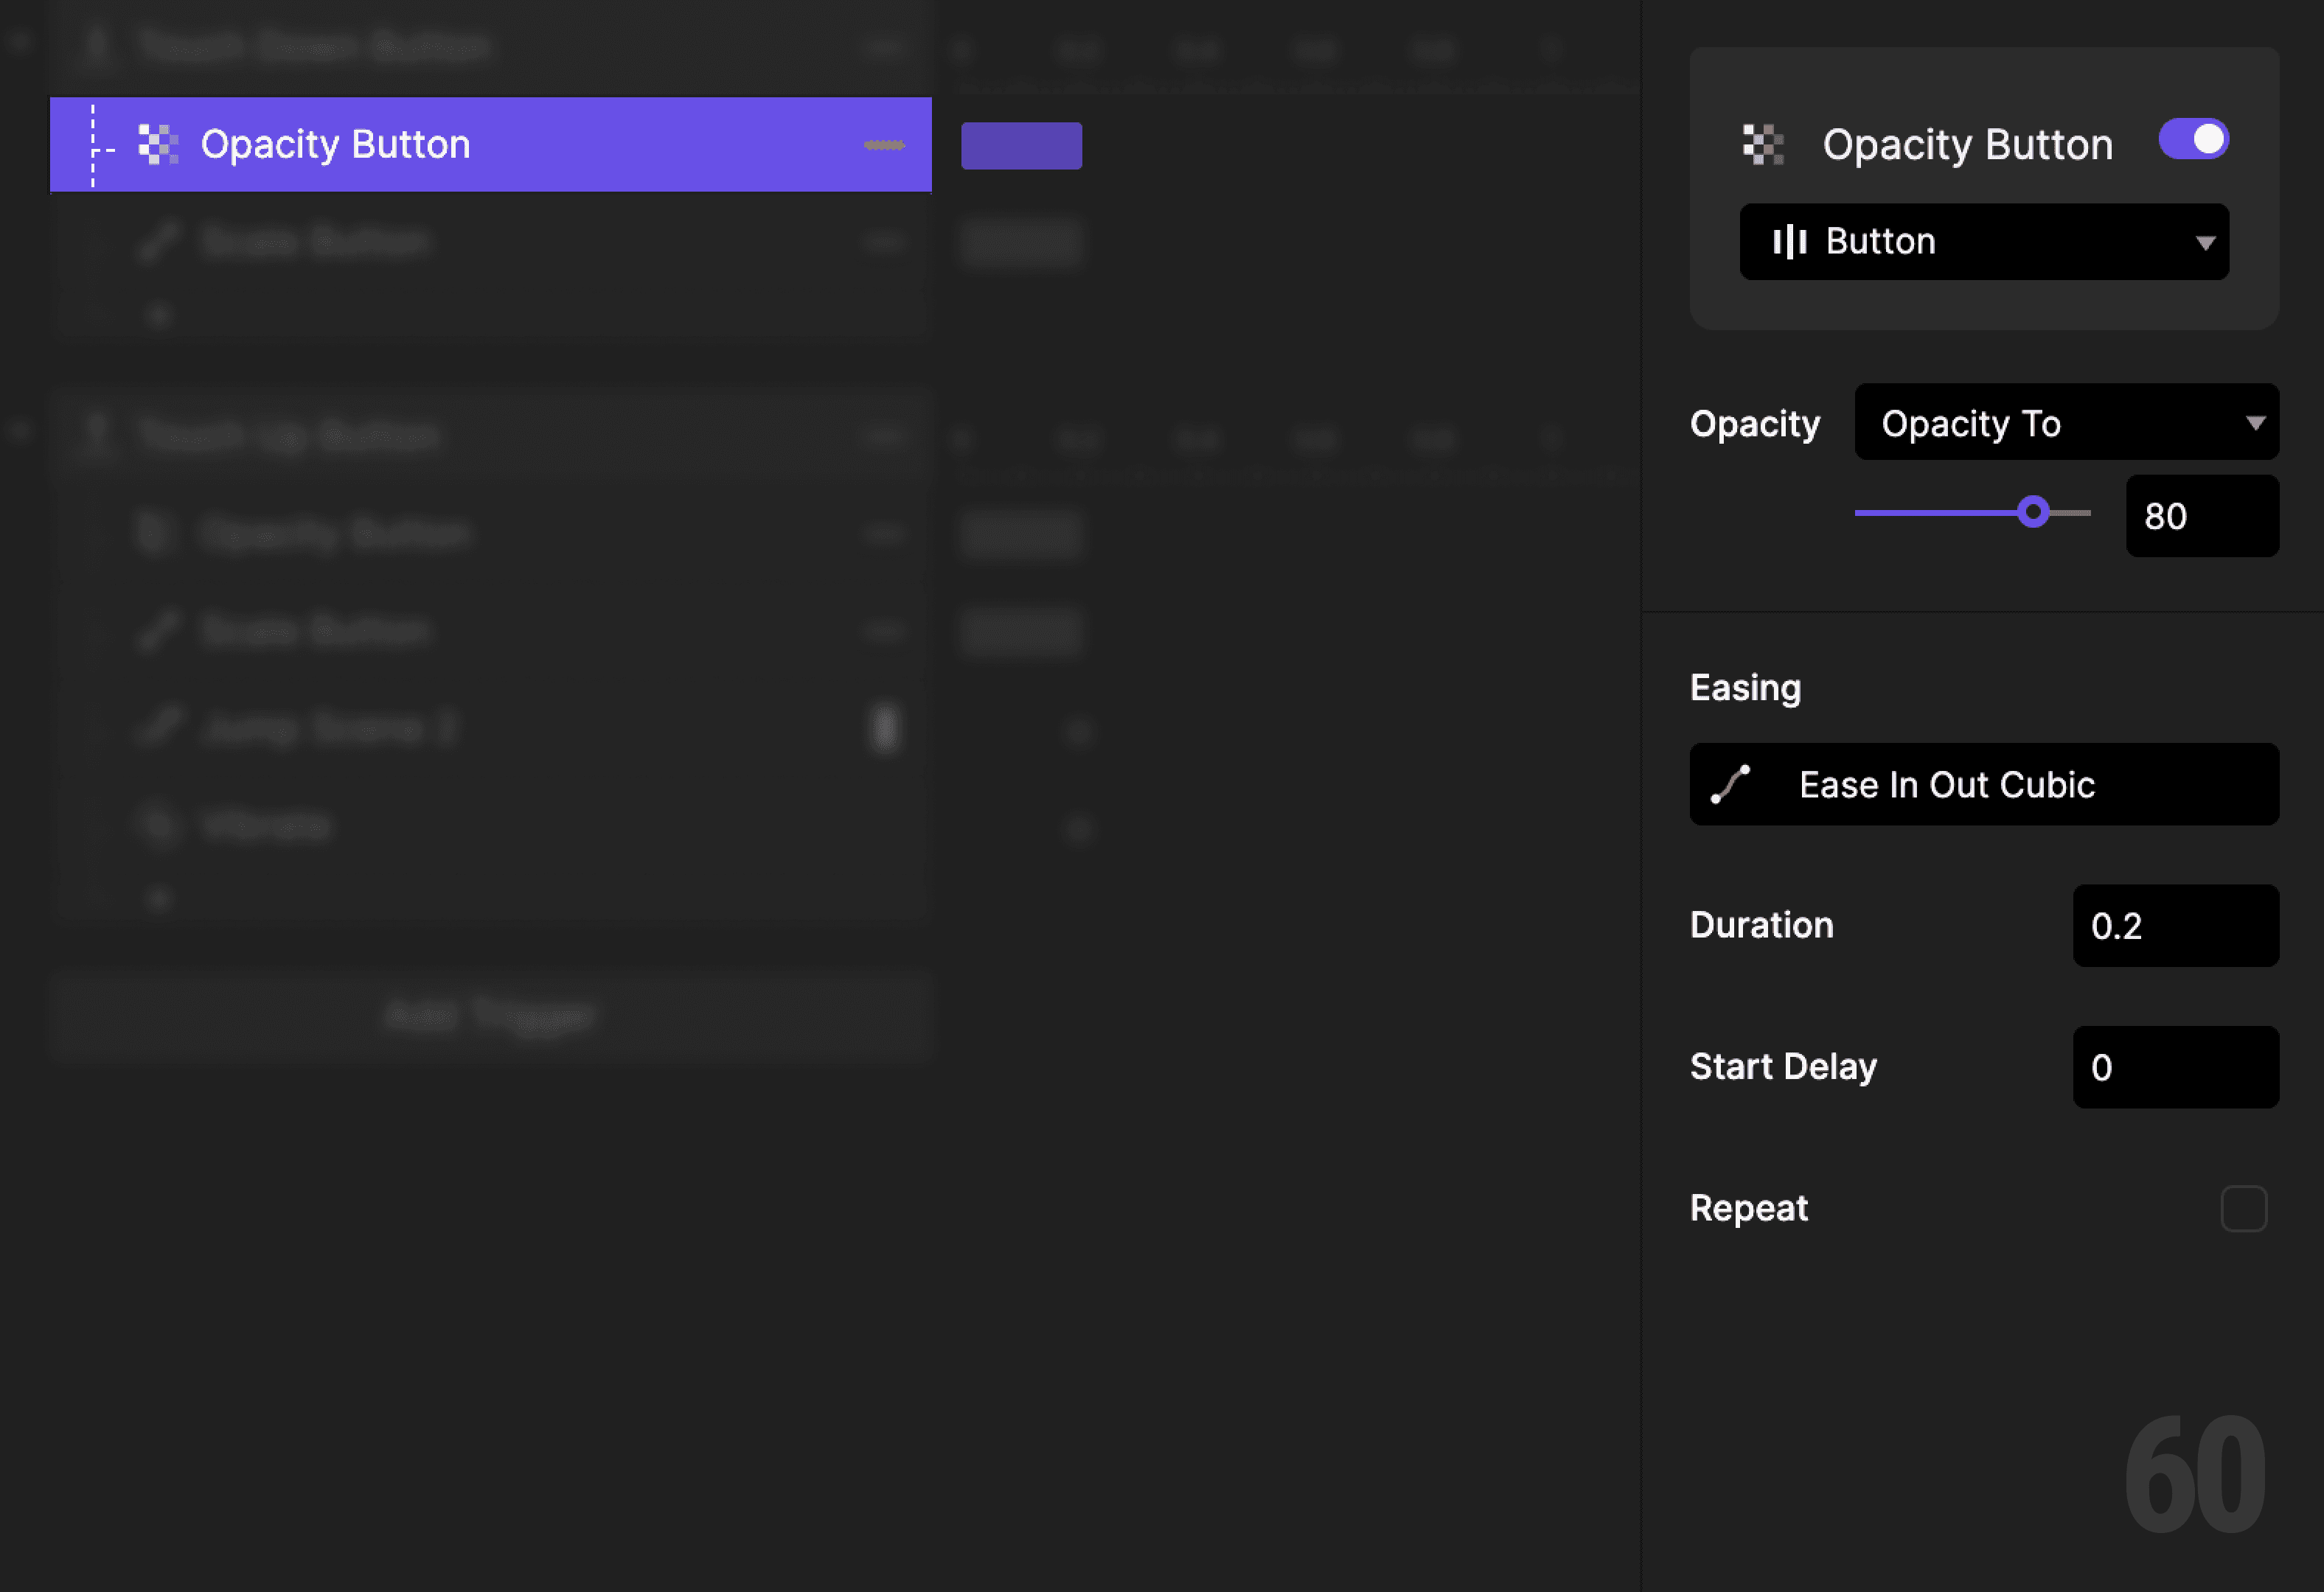The width and height of the screenshot is (2324, 1592).
Task: Click the Vibrate response icon
Action: (158, 825)
